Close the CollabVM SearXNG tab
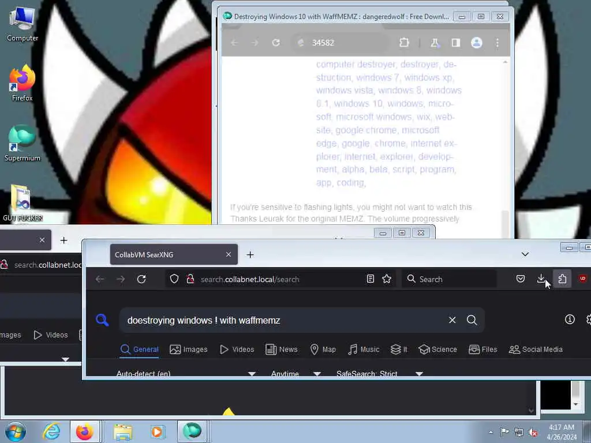The width and height of the screenshot is (591, 443). tap(229, 254)
